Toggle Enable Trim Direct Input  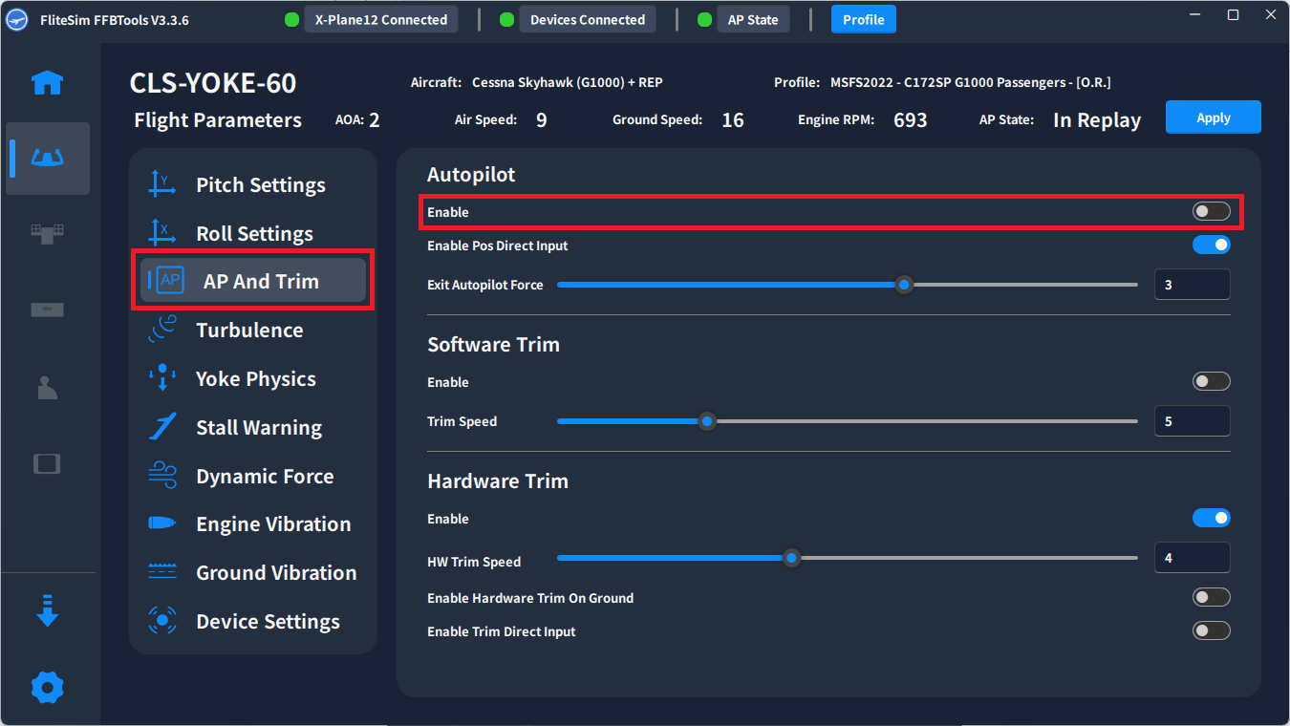coord(1212,630)
